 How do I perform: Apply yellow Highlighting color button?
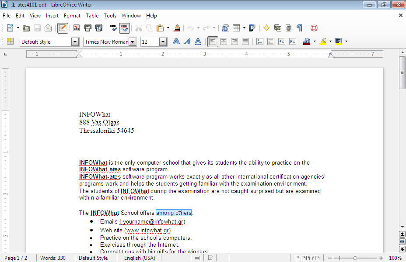tap(322, 41)
